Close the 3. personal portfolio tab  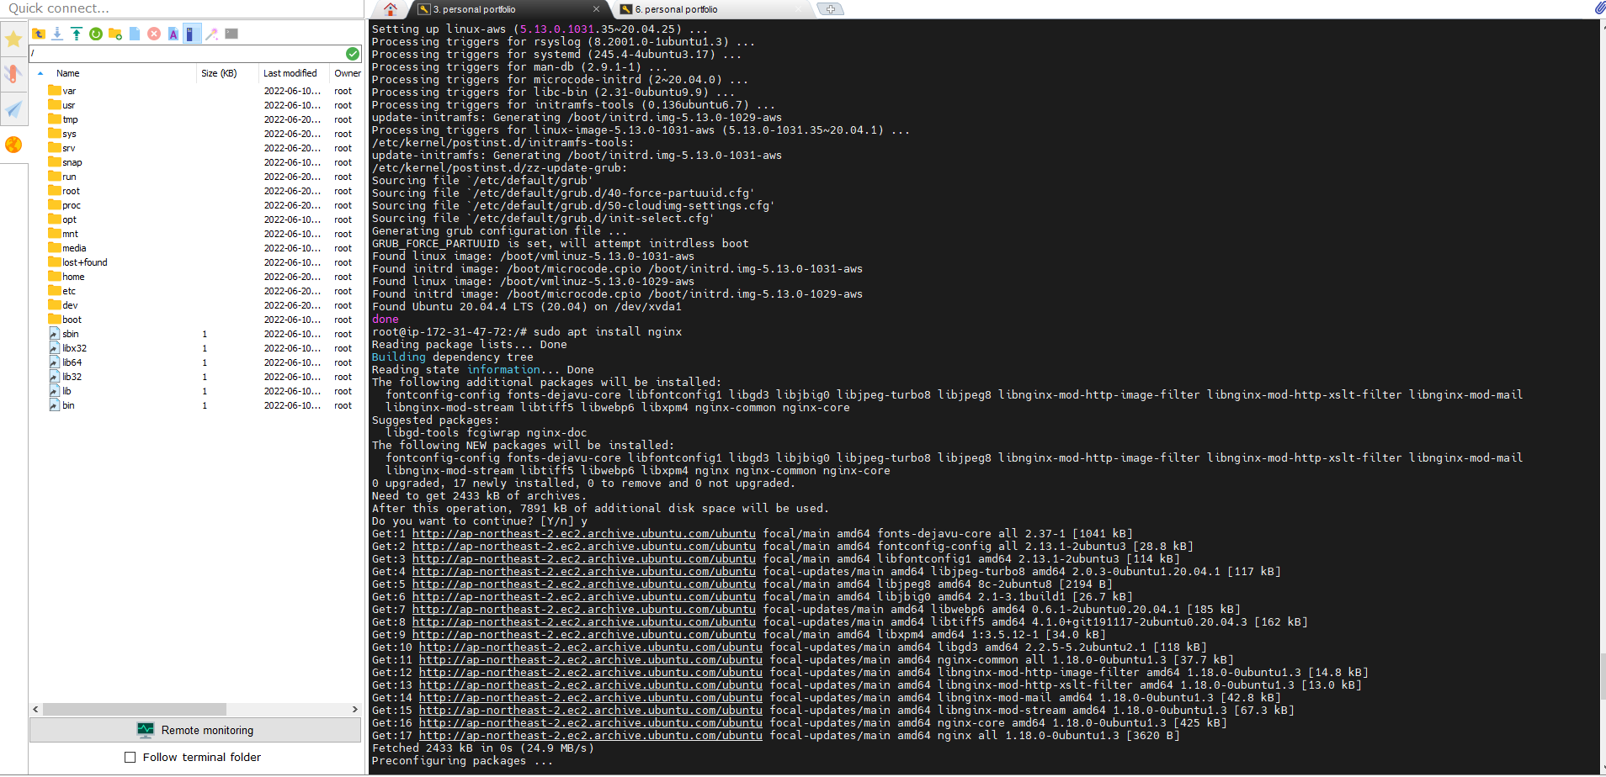(597, 9)
